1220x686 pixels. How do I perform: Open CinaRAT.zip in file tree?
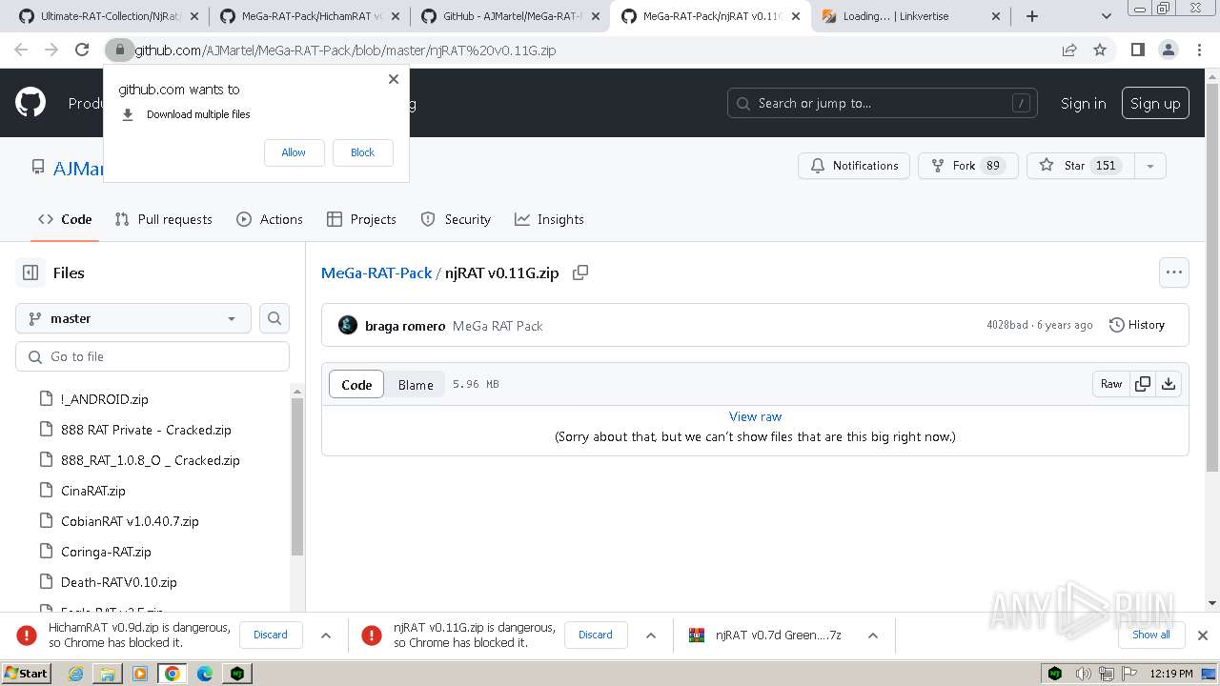[x=92, y=491]
